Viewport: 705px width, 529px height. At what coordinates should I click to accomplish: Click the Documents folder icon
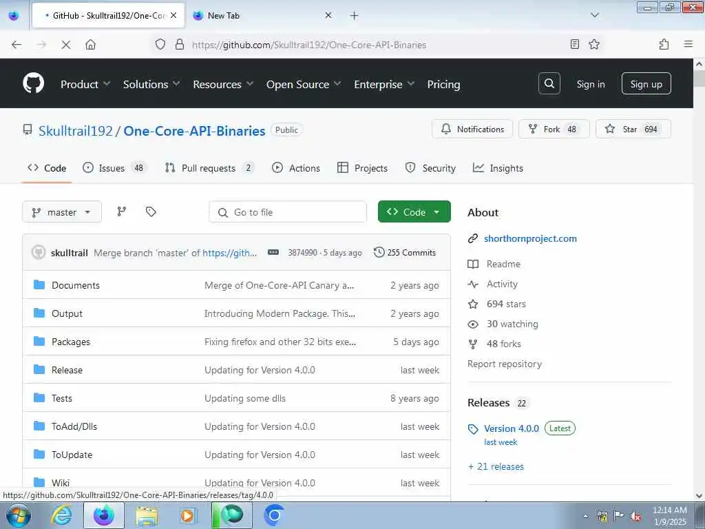pos(39,284)
